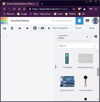
Task: Click the zoom to fit icon
Action: pyautogui.click(x=4, y=36)
